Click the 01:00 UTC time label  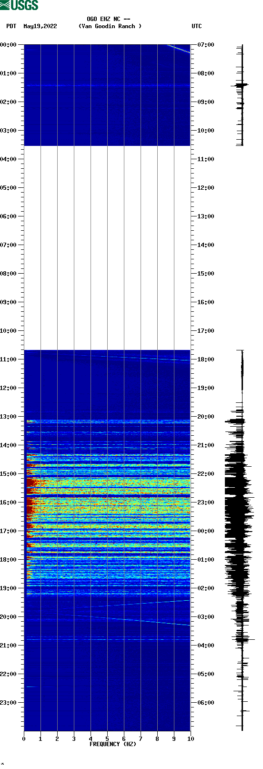206,560
